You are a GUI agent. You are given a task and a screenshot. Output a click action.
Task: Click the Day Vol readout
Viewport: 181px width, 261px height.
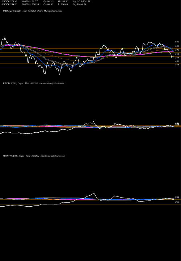79,4
